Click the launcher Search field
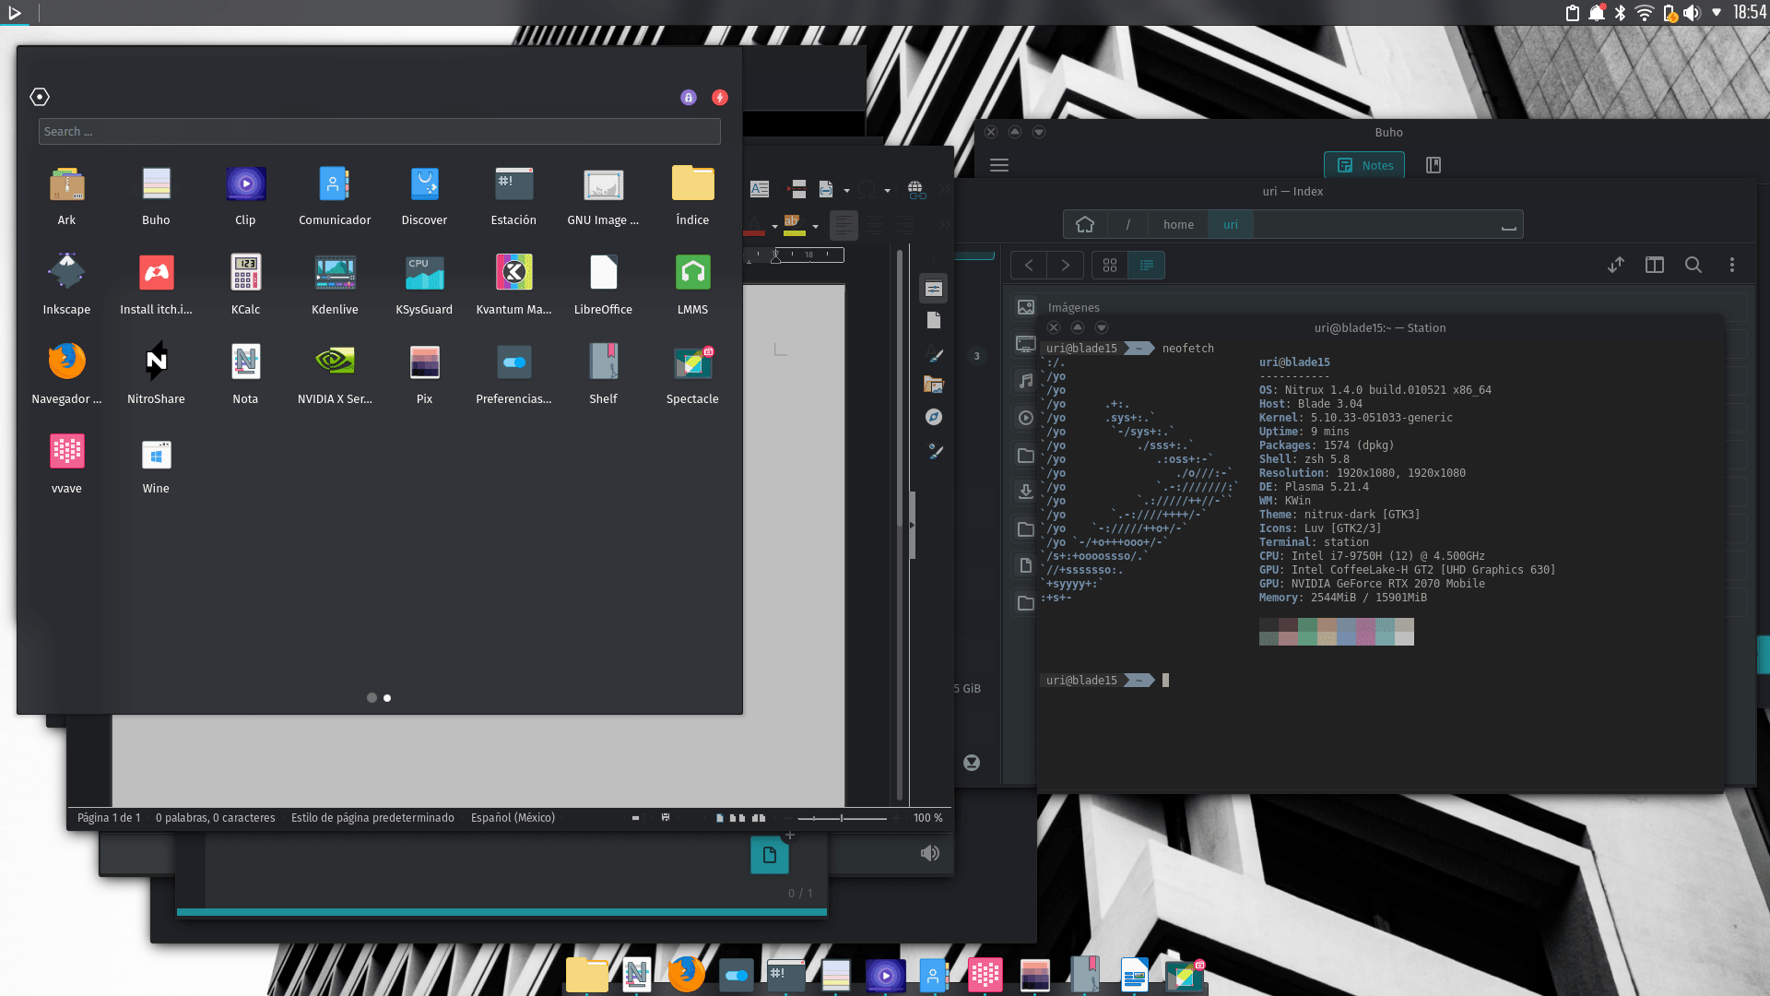This screenshot has width=1770, height=996. tap(379, 132)
